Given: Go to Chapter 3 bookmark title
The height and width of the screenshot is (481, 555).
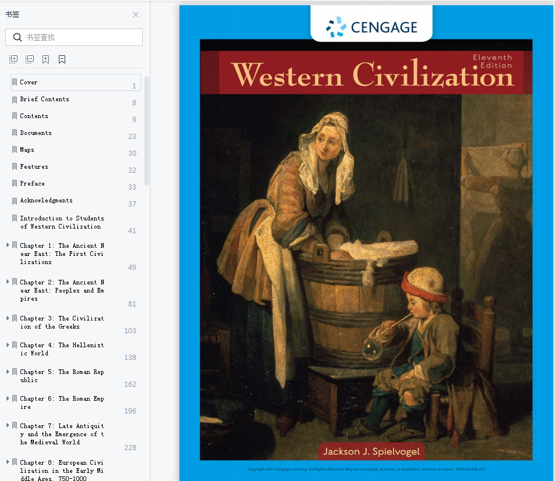Looking at the screenshot, I should [62, 322].
